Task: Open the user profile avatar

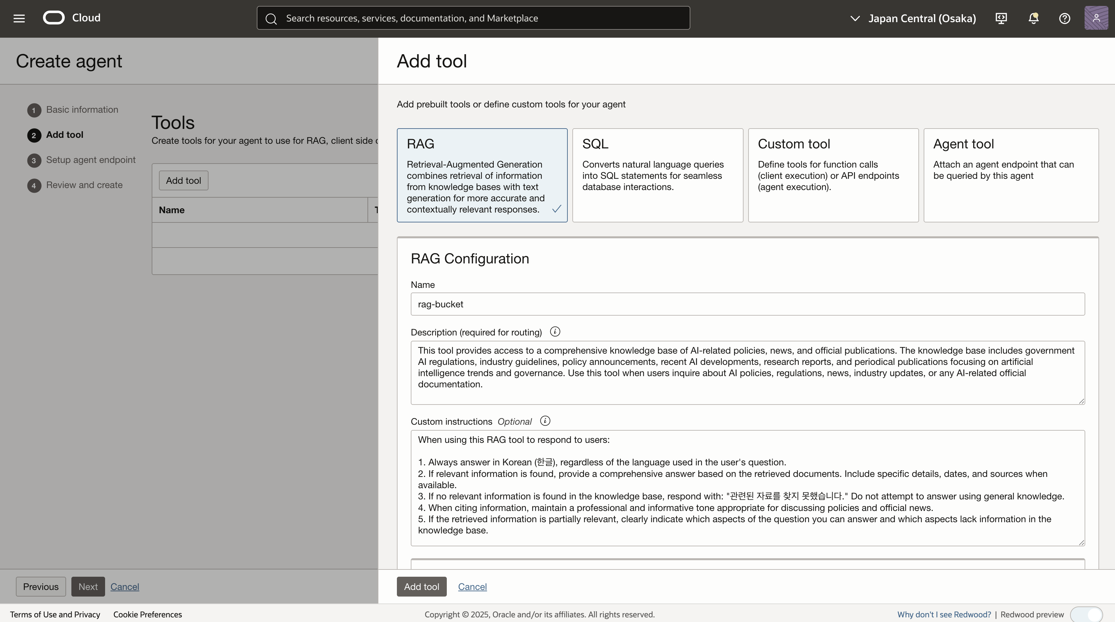Action: 1096,18
